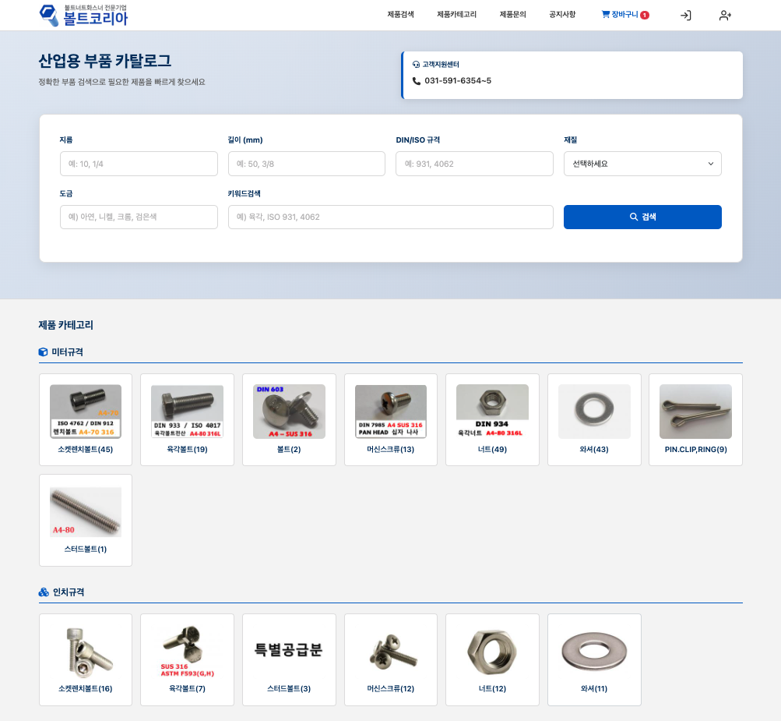Click the 육각볼트(19) text link

pyautogui.click(x=188, y=449)
